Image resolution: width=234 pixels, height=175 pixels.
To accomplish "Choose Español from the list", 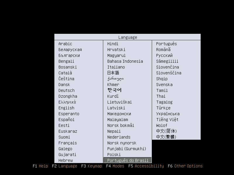I will pos(66,120).
